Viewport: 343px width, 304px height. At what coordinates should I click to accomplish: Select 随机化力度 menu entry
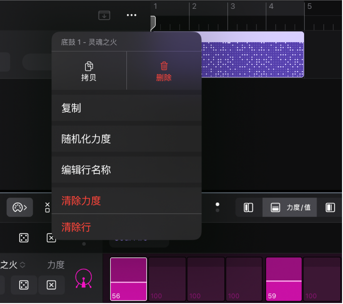(126, 139)
